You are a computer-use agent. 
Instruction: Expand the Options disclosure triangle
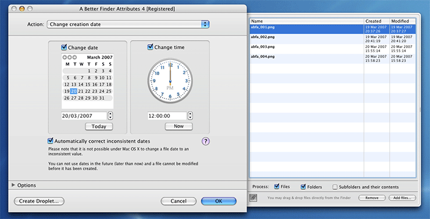[x=13, y=185]
